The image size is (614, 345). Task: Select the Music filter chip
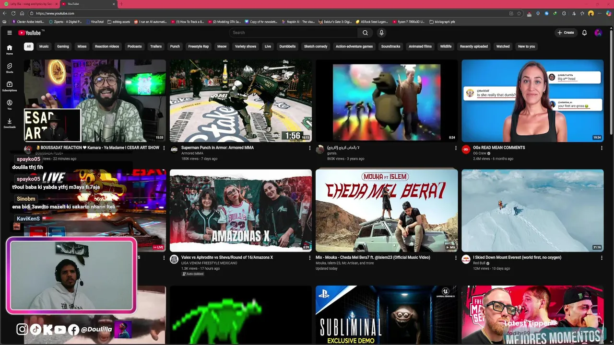(44, 46)
